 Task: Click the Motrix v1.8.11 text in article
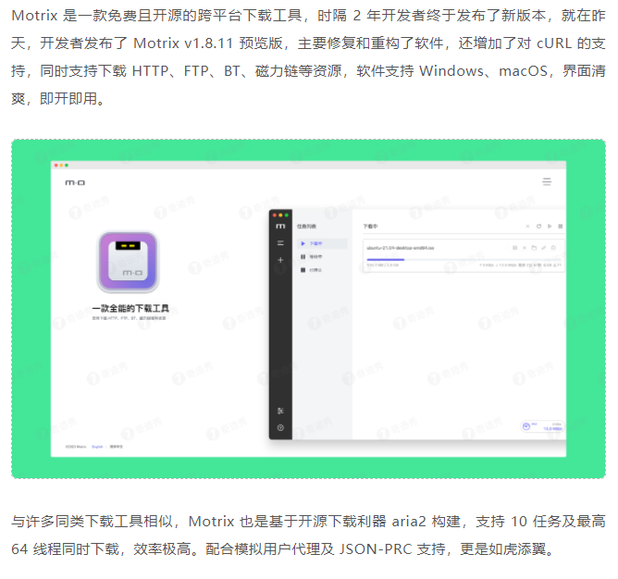183,43
